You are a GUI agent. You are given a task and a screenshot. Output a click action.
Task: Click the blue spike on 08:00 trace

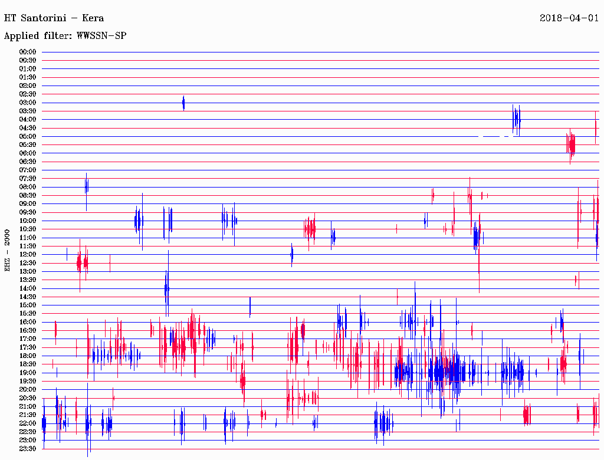86,187
